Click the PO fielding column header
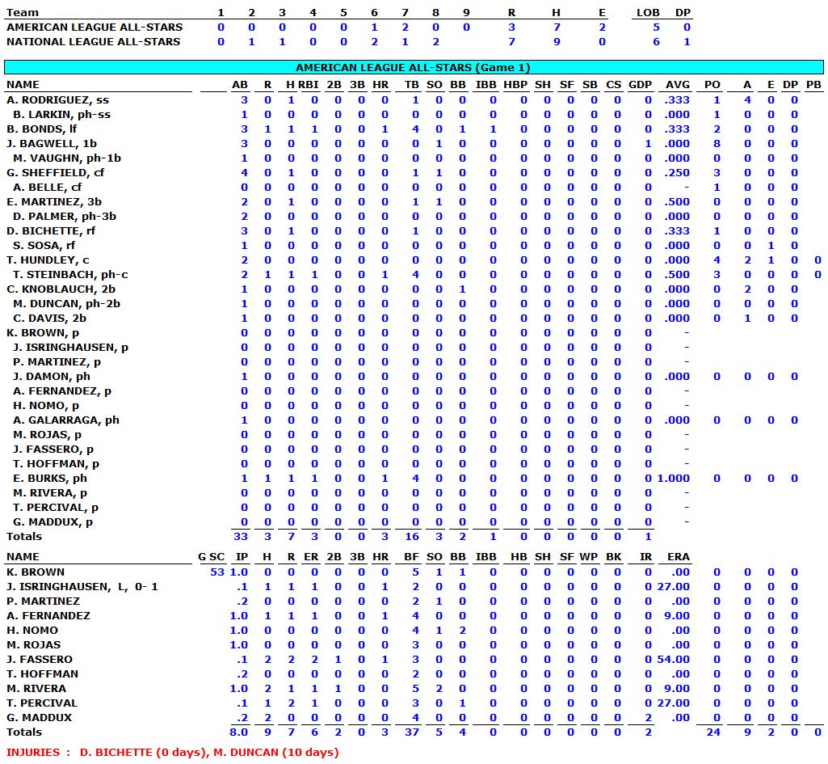The height and width of the screenshot is (764, 828). [712, 85]
